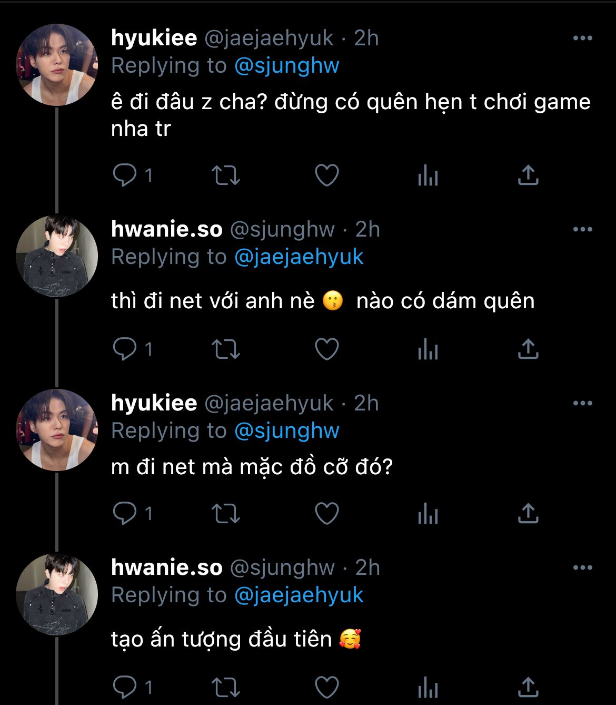
Task: View analytics for the 'thì đi net' tweet
Action: [x=428, y=349]
